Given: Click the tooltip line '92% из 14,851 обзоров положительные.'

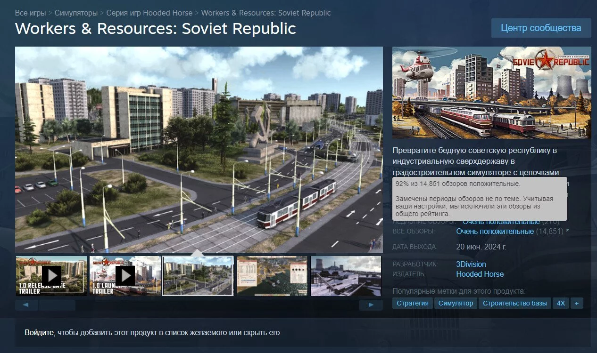Looking at the screenshot, I should click(458, 184).
